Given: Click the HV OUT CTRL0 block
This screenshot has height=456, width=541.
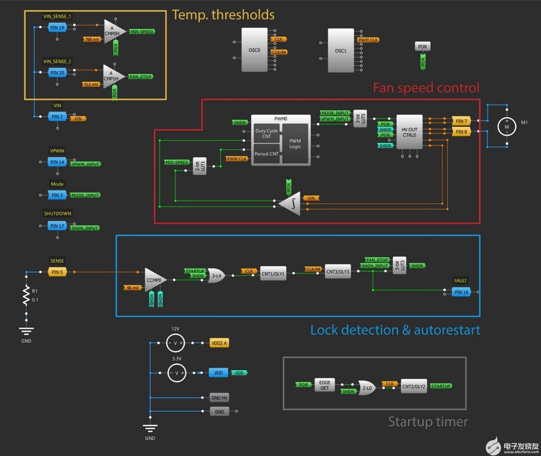Looking at the screenshot, I should tap(409, 132).
